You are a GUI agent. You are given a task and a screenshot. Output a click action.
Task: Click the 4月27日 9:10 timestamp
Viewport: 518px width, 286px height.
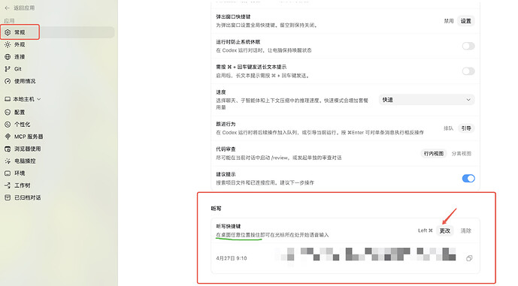coord(232,258)
